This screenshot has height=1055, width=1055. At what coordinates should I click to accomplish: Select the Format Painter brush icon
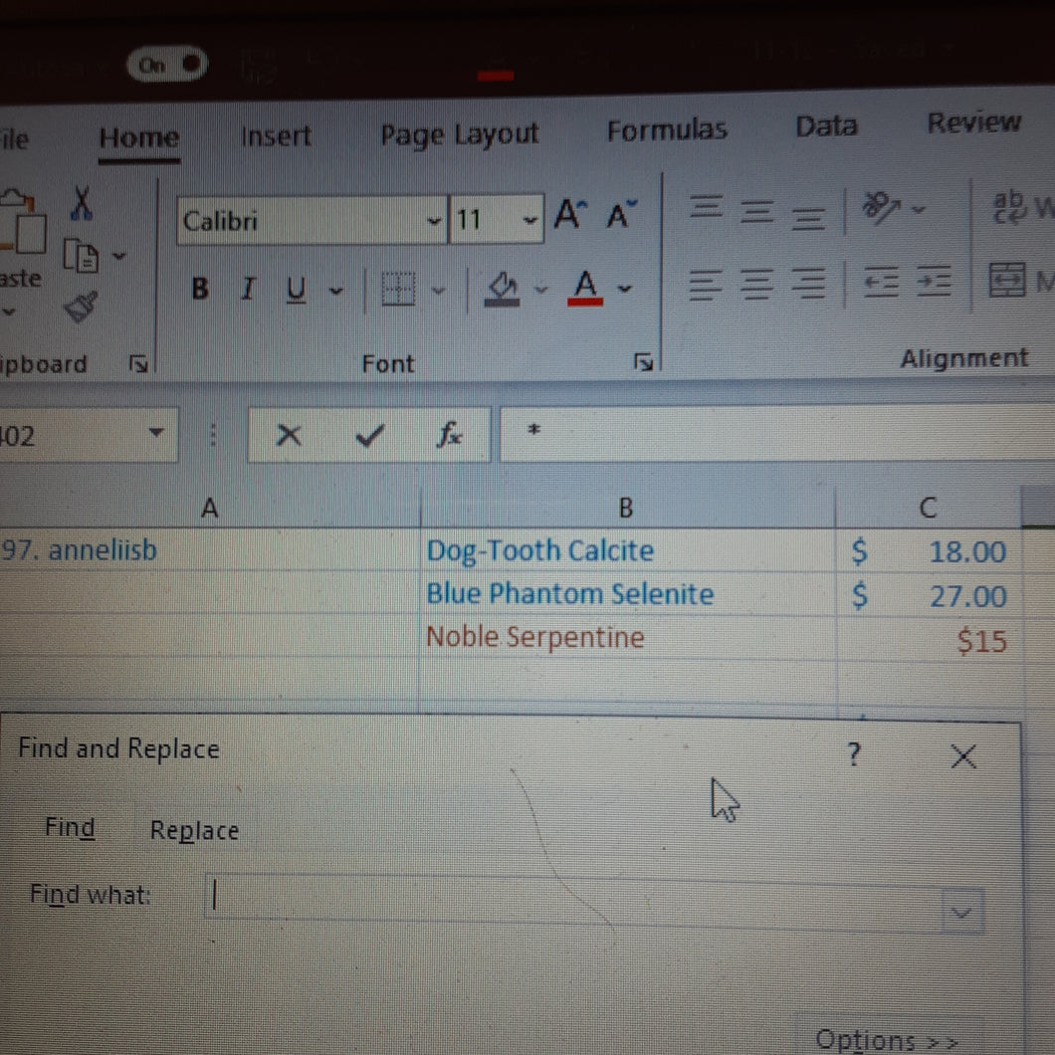tap(81, 306)
